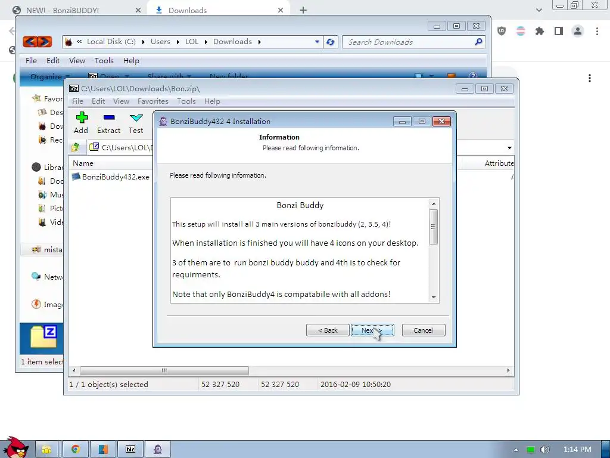
Task: Open File menu in Explorer window
Action: 31,61
